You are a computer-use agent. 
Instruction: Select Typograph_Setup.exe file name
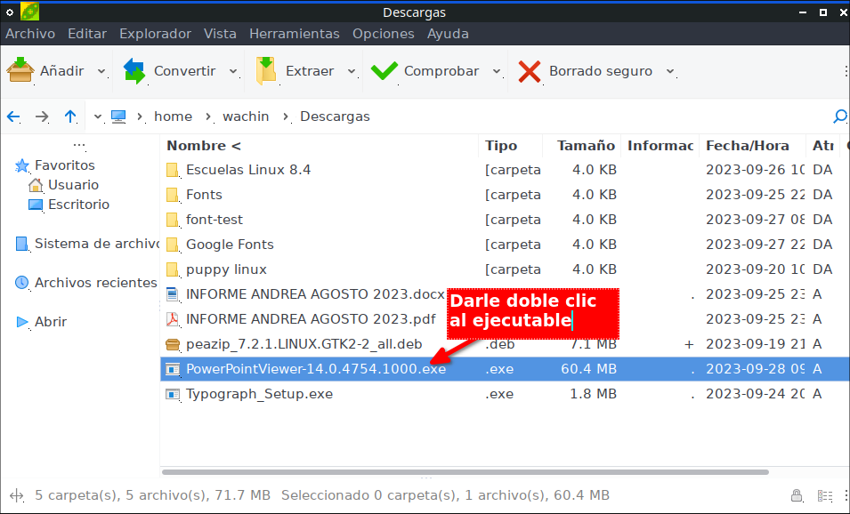(x=259, y=394)
